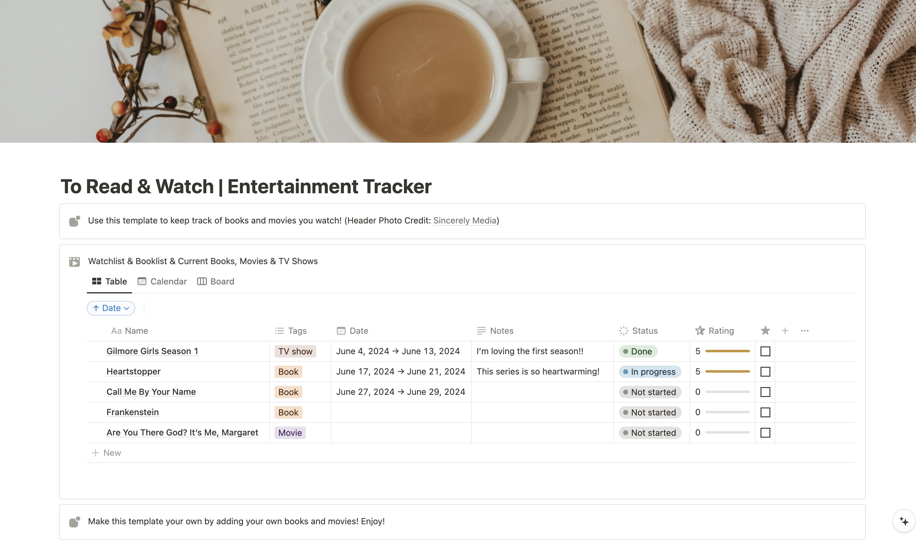Check the Gilmore Girls Season 1 checkbox
Viewport: 916px width, 548px height.
[x=765, y=351]
